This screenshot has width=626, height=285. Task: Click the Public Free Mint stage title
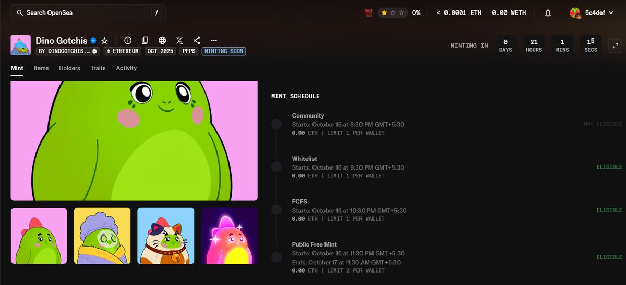(314, 244)
